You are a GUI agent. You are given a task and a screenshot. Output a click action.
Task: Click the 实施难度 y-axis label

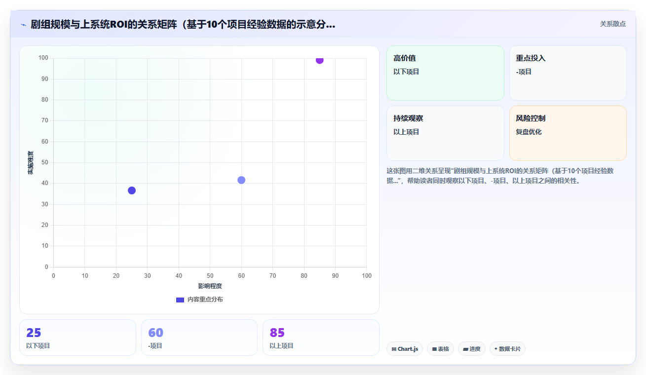pyautogui.click(x=31, y=163)
